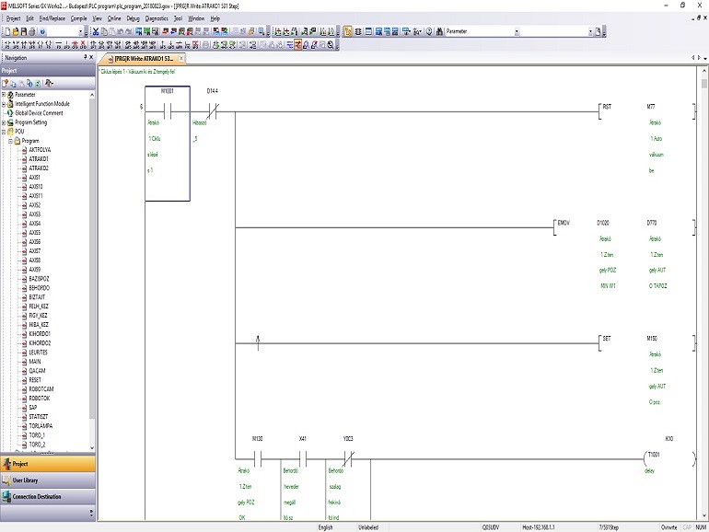Image resolution: width=709 pixels, height=532 pixels.
Task: Click the Project navigation button
Action: (x=48, y=464)
